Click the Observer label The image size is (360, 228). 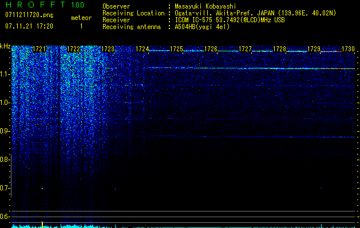click(116, 6)
